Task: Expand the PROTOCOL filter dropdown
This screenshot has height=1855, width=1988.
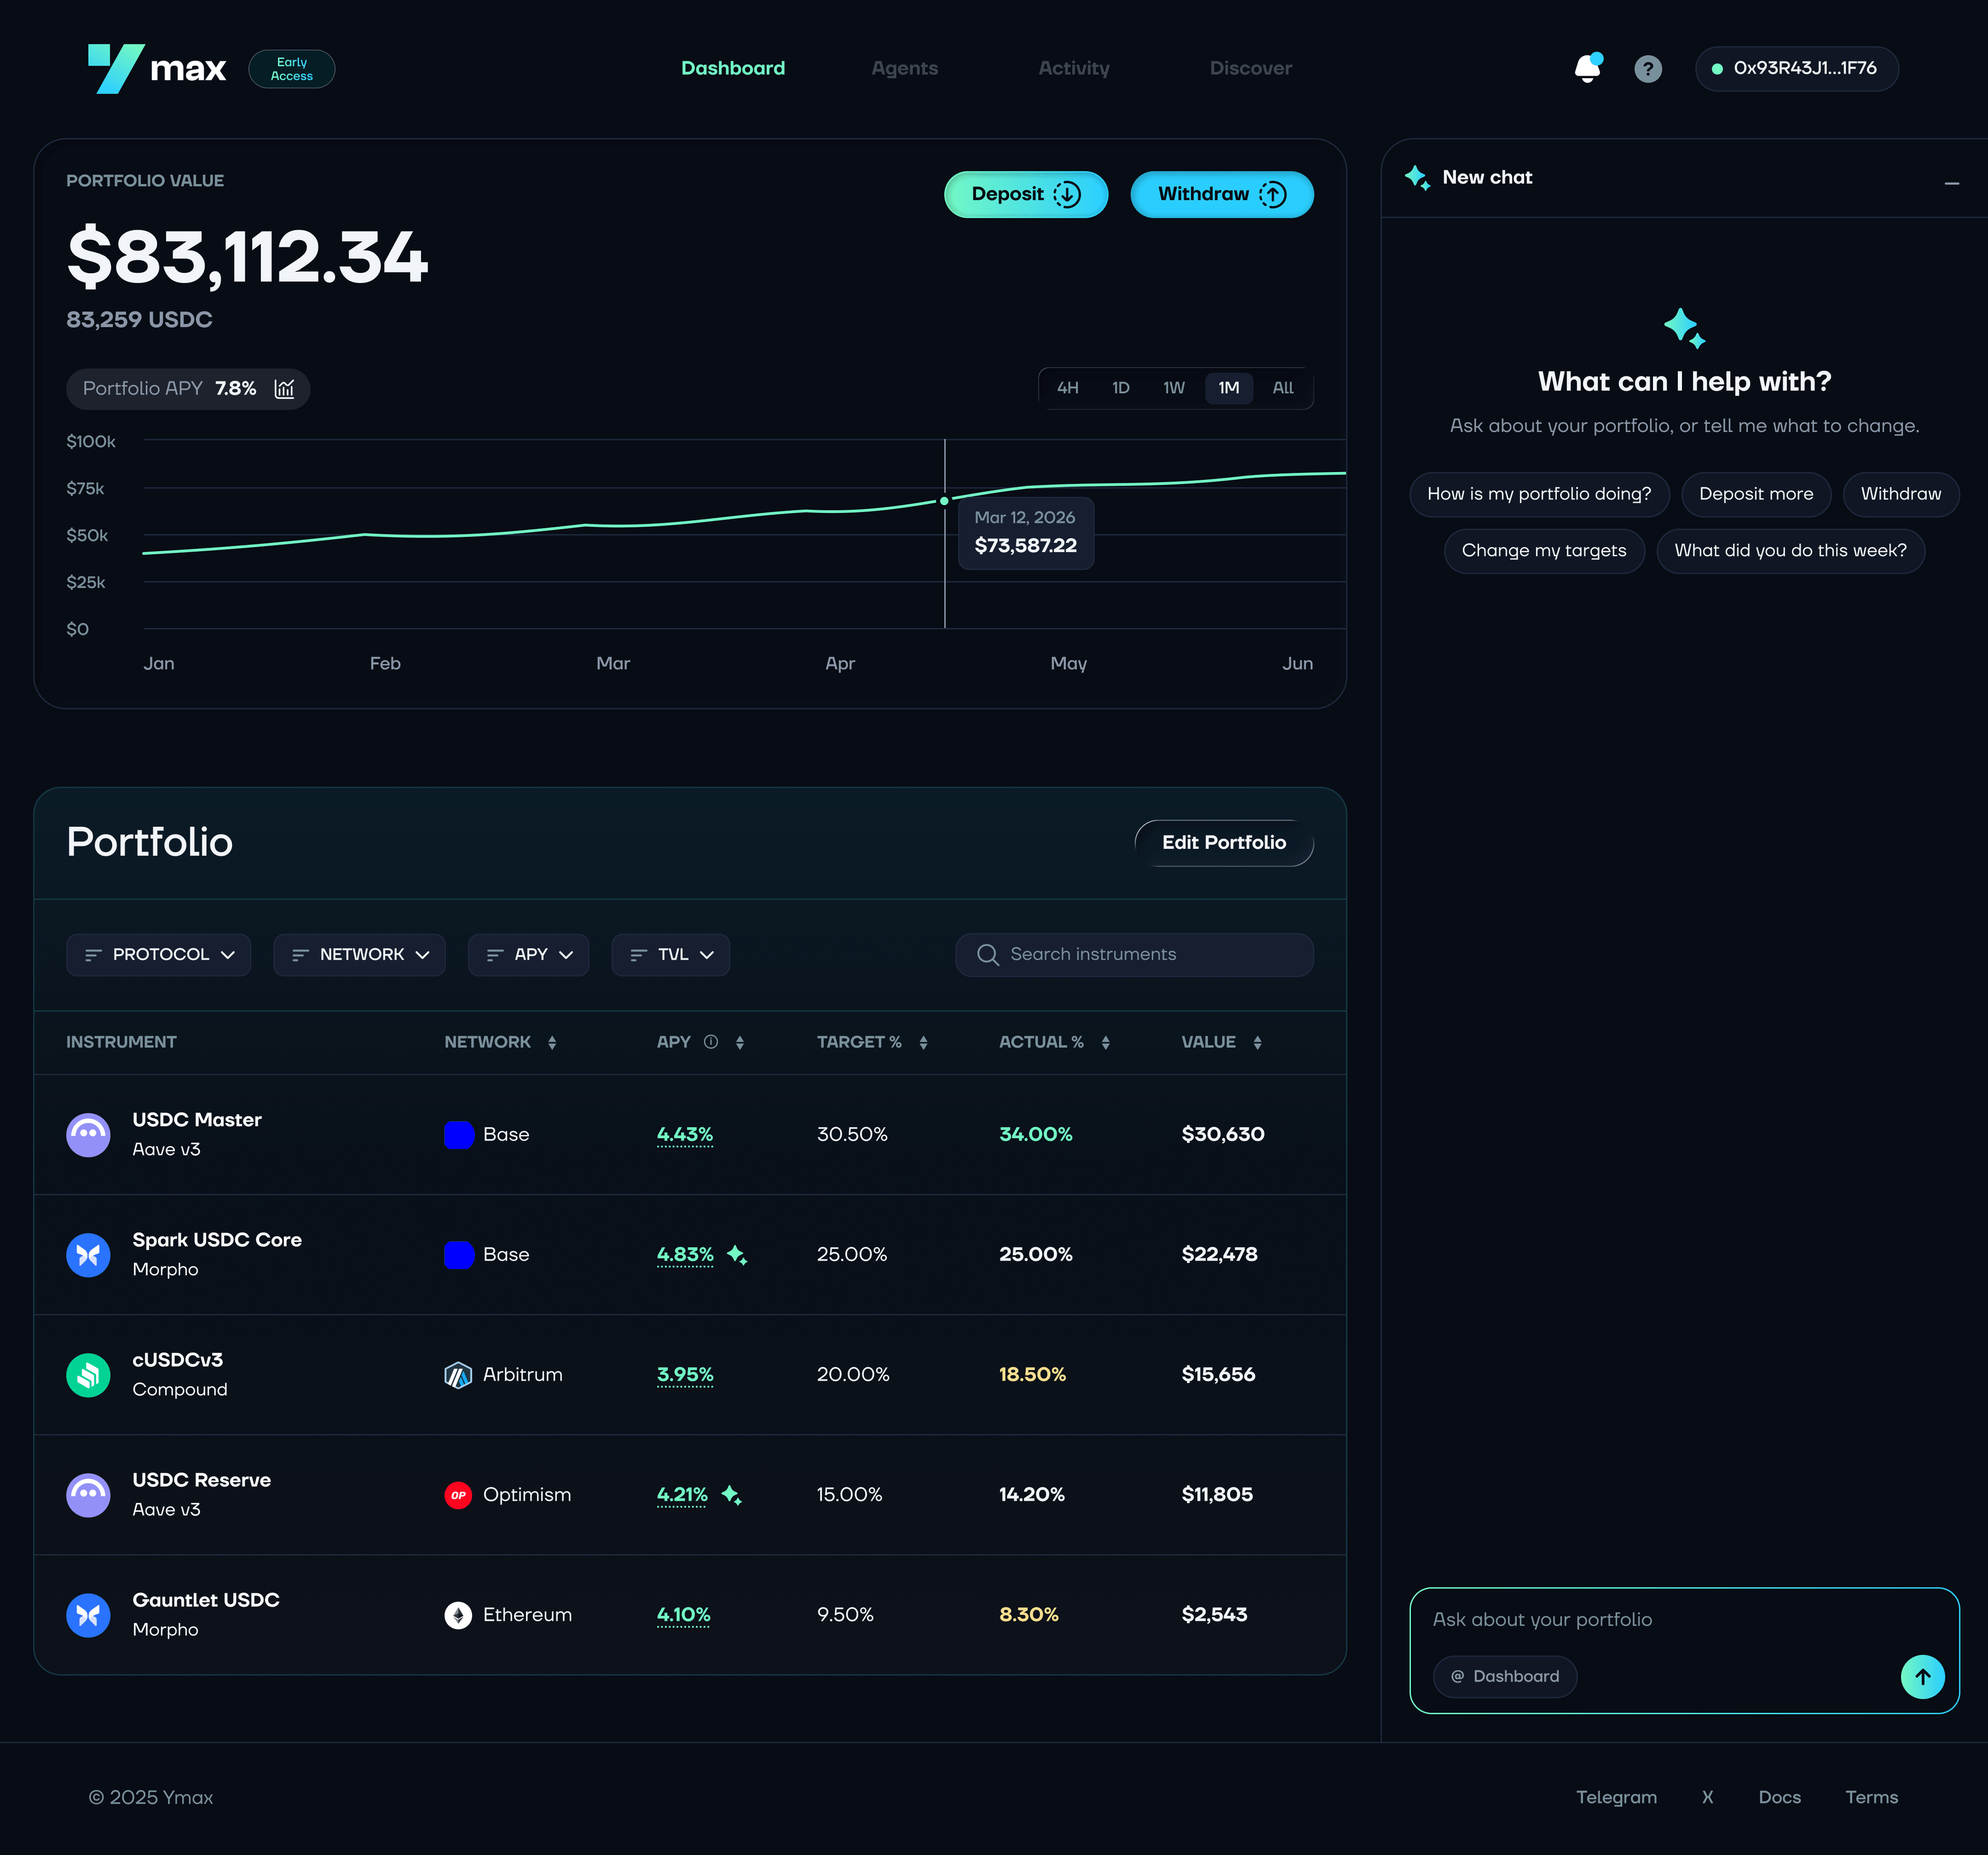Action: coord(159,955)
